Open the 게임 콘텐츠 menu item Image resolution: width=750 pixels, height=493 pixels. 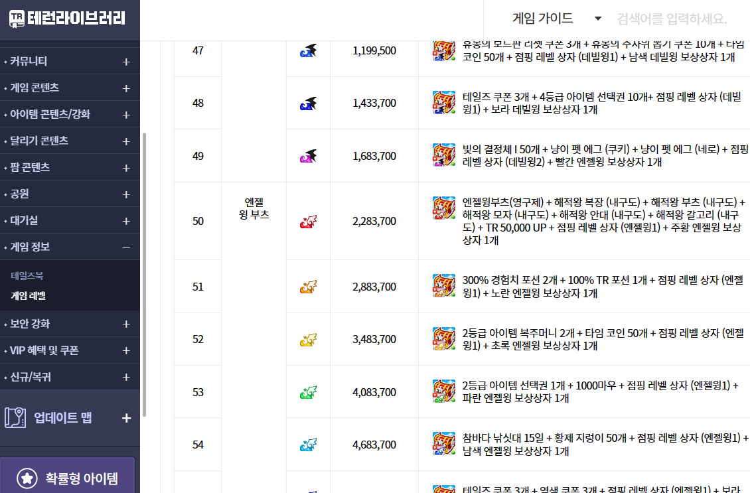[35, 88]
